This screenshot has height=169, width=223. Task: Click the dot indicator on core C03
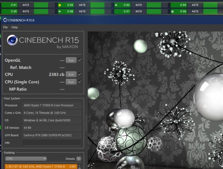[116, 5]
